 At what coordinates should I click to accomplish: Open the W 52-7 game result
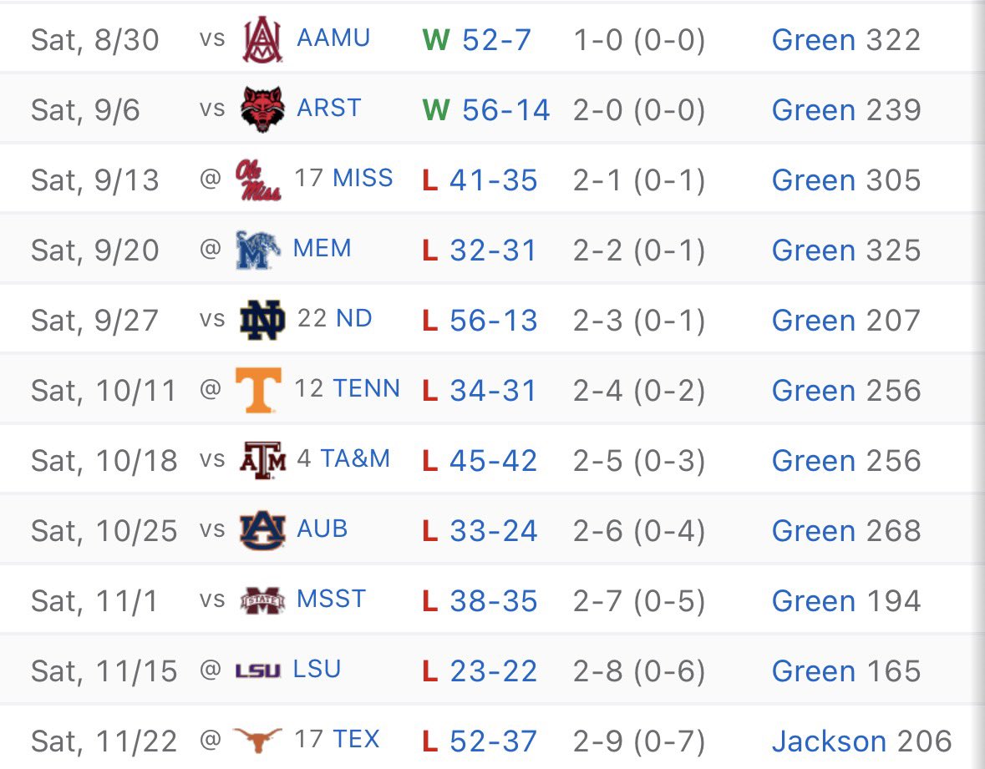477,40
